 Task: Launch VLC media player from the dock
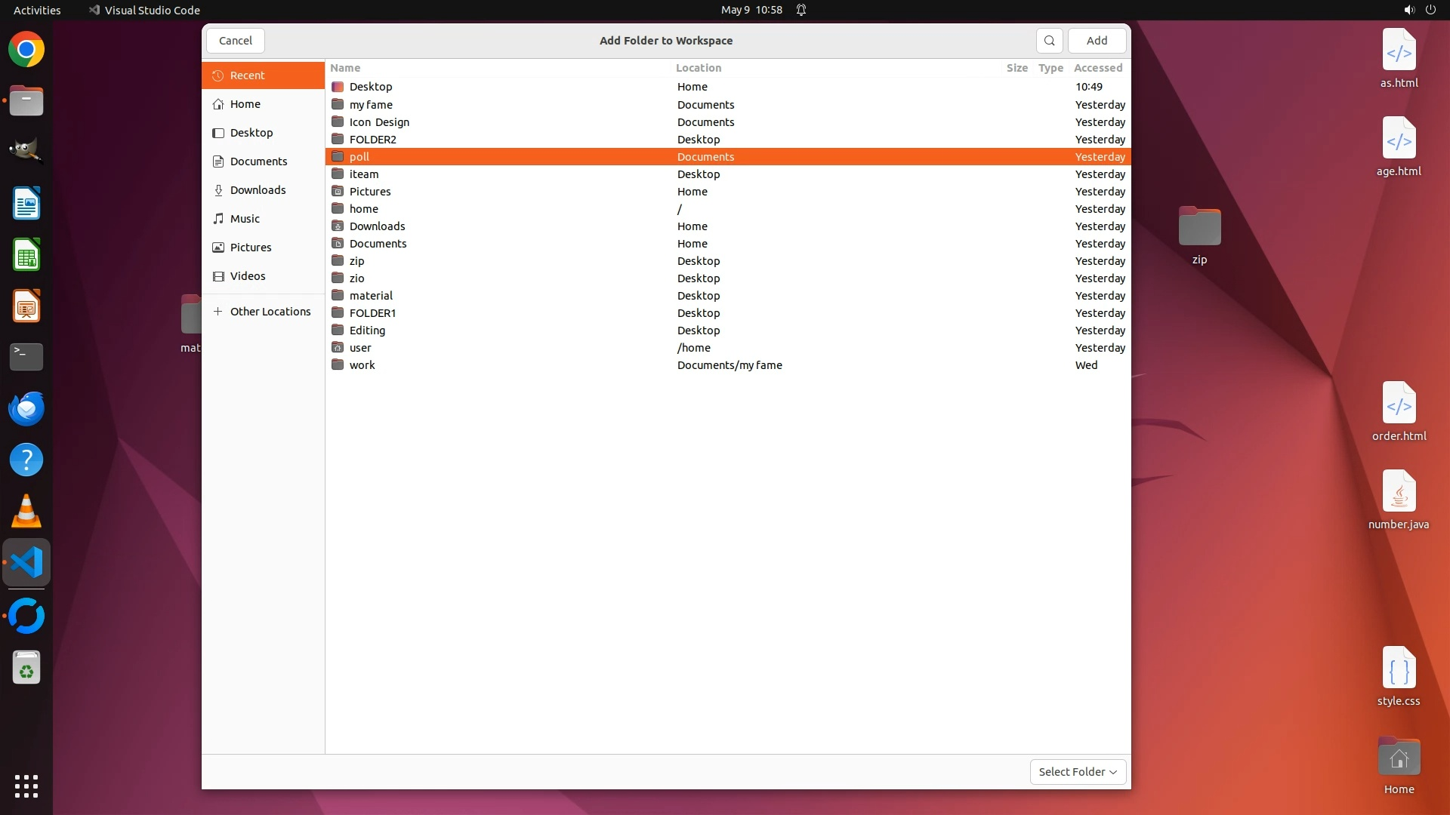pyautogui.click(x=26, y=512)
